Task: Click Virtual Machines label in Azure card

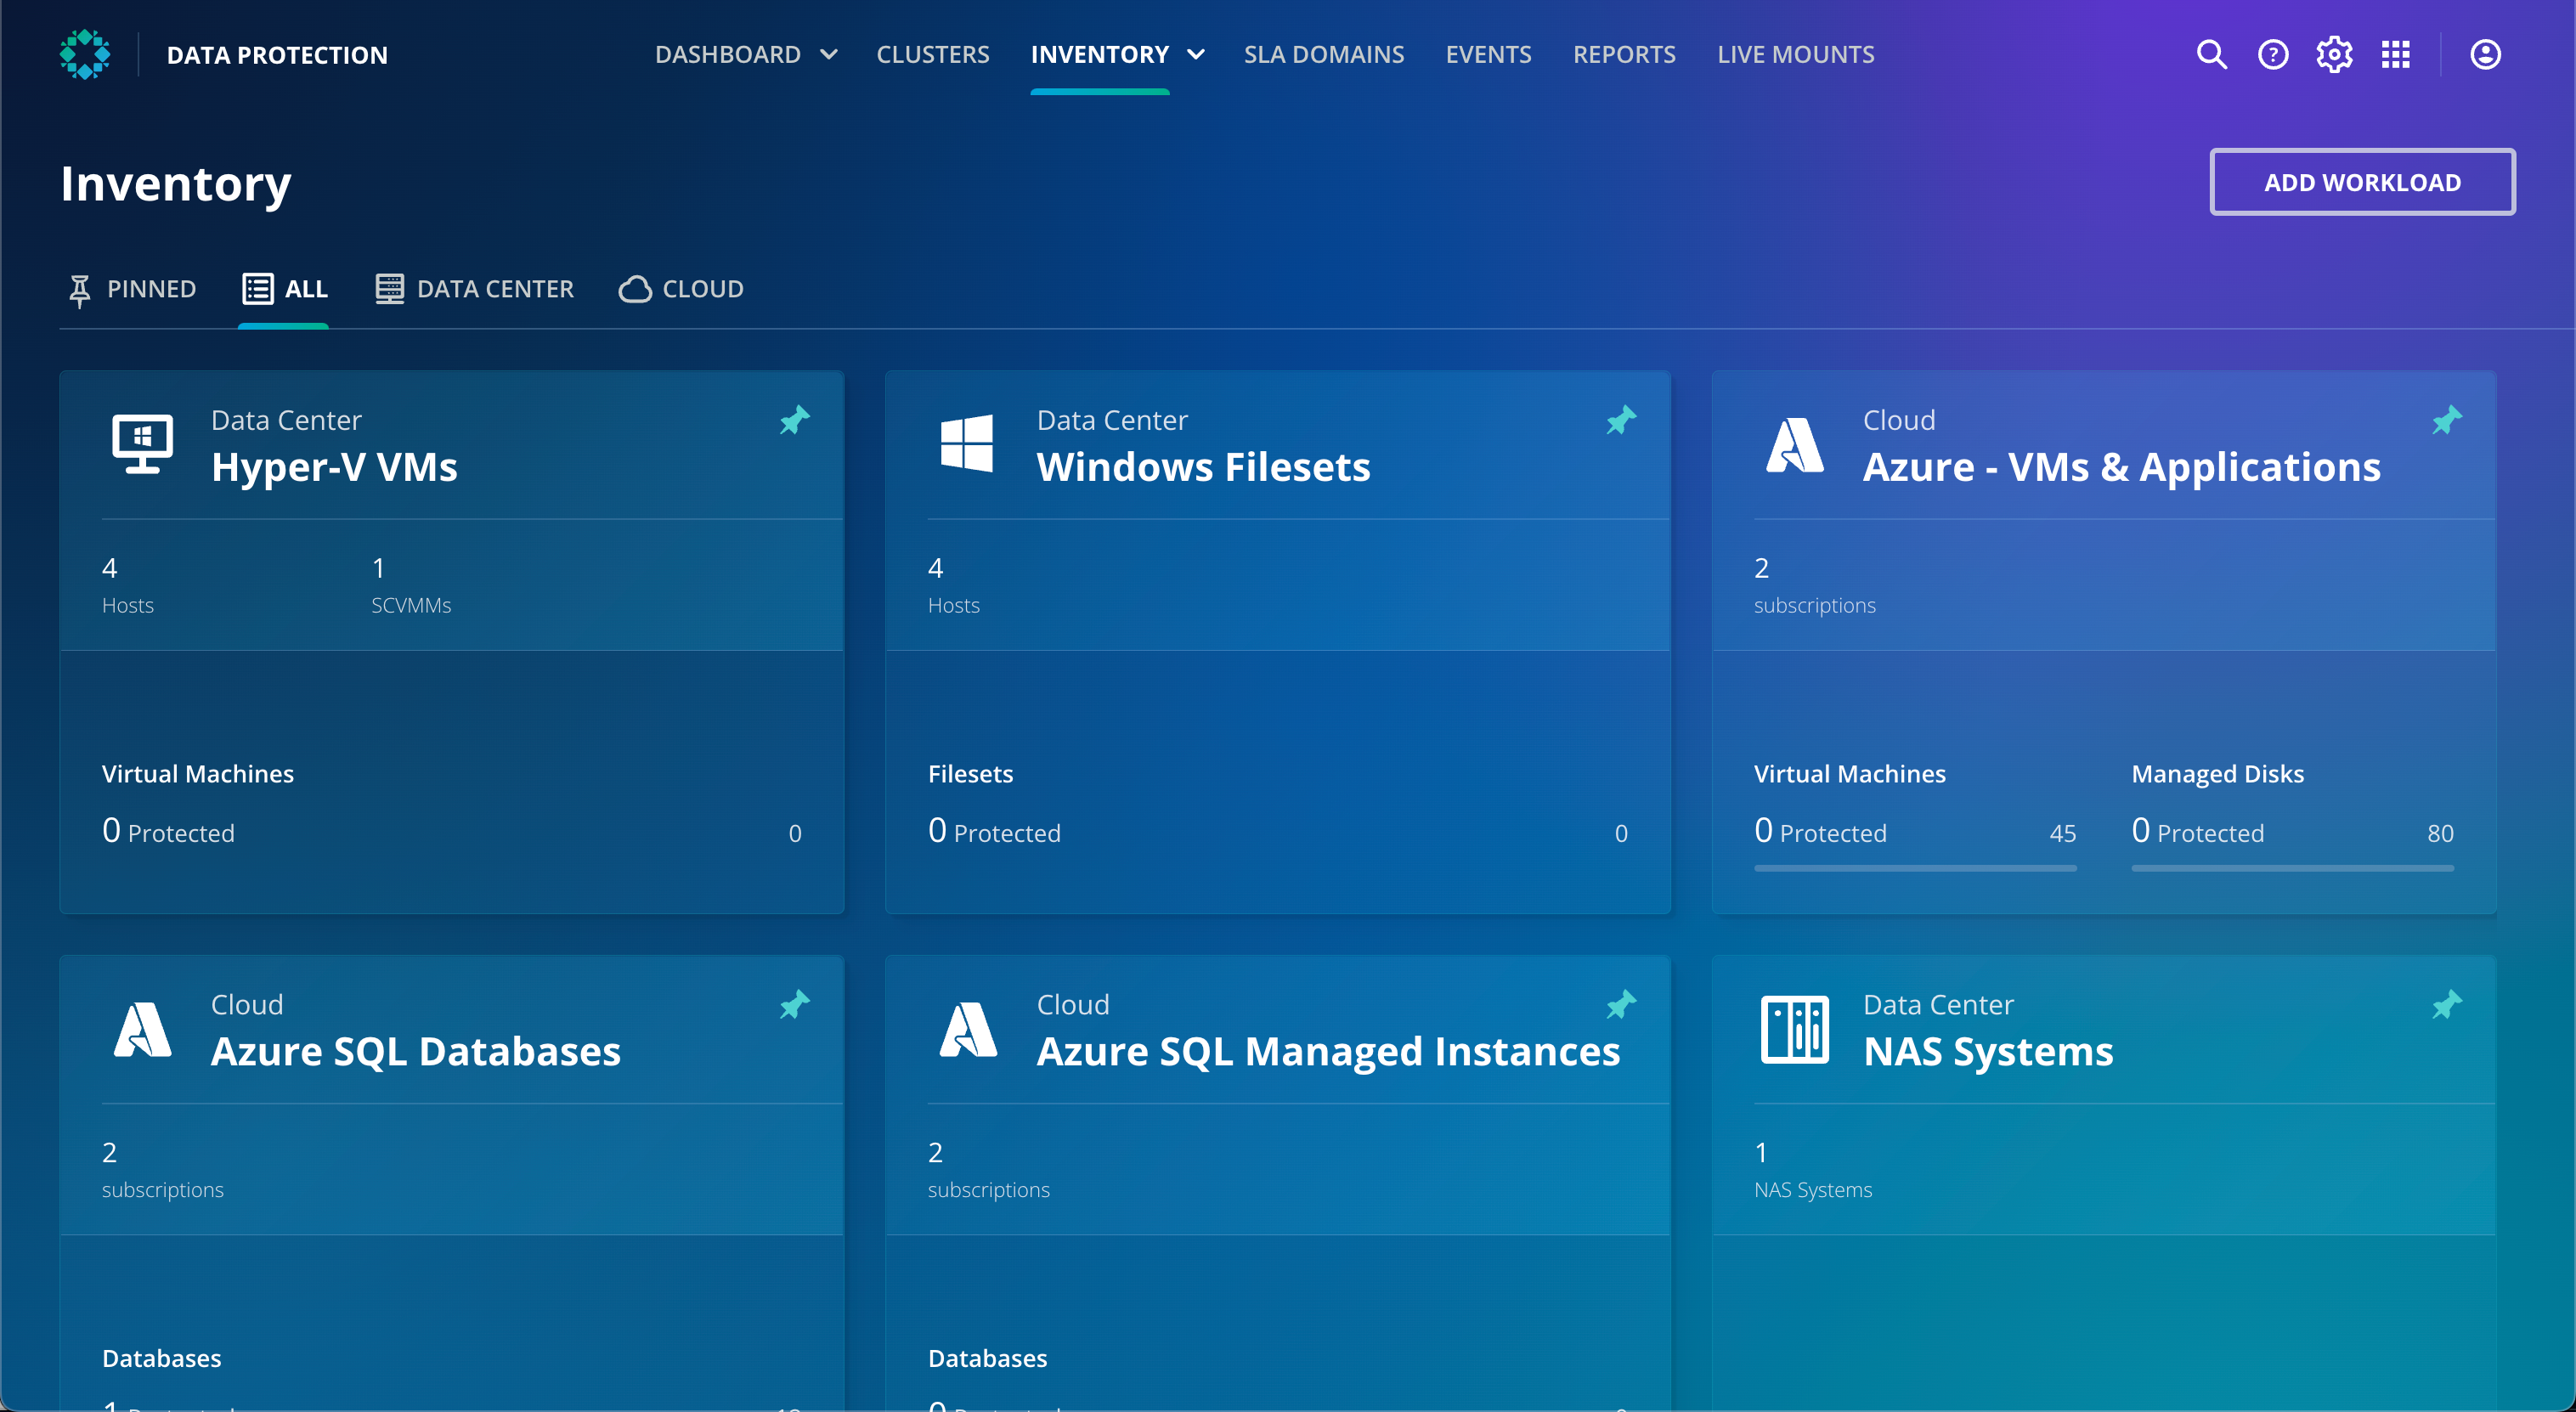Action: pyautogui.click(x=1850, y=773)
